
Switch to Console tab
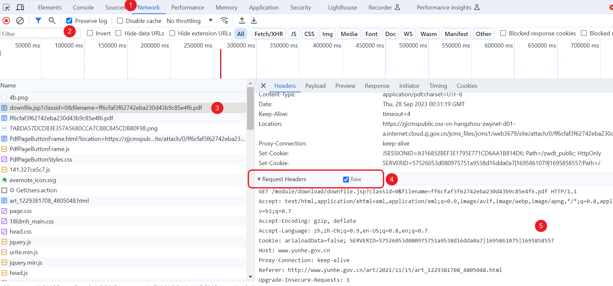pos(83,7)
